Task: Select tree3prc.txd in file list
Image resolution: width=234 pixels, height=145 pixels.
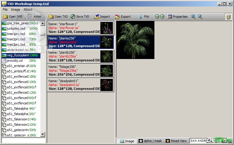Action: pyautogui.click(x=21, y=44)
